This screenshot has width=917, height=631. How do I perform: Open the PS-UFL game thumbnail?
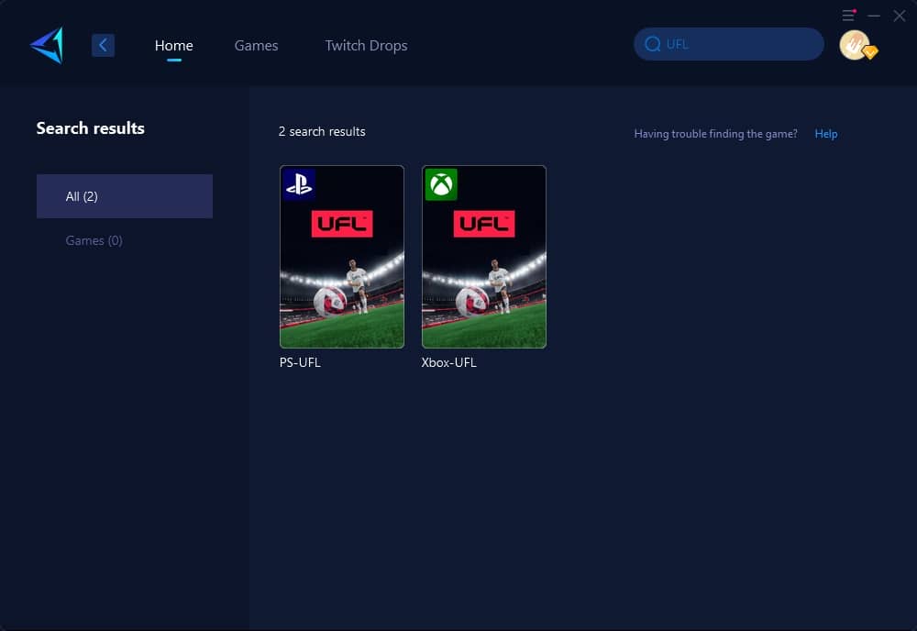click(x=341, y=257)
